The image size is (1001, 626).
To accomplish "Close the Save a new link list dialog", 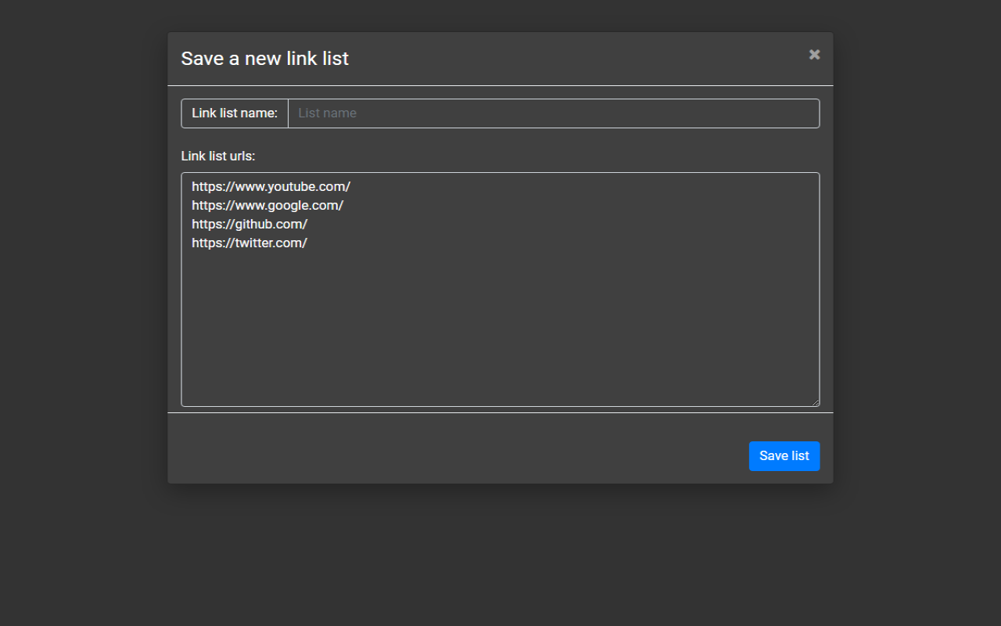I will 814,55.
